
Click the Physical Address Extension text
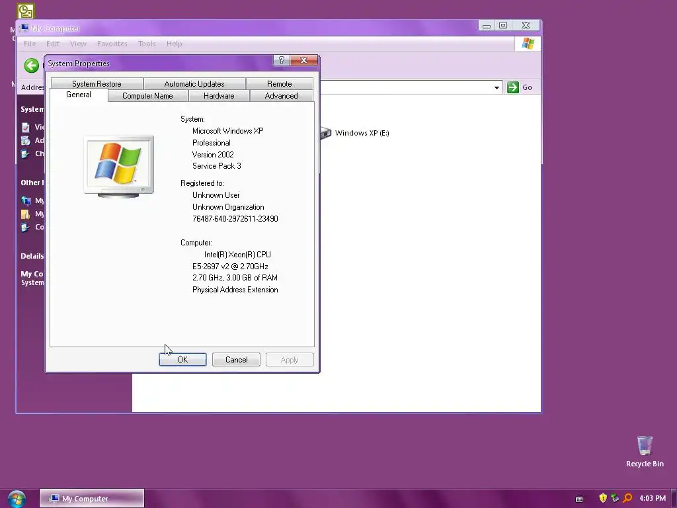235,290
